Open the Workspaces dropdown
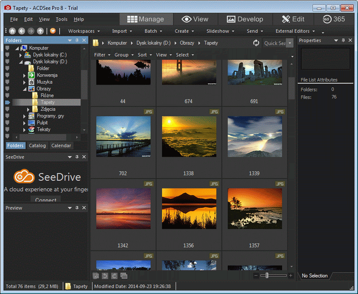Screen dimensions: 358x294 [84, 31]
